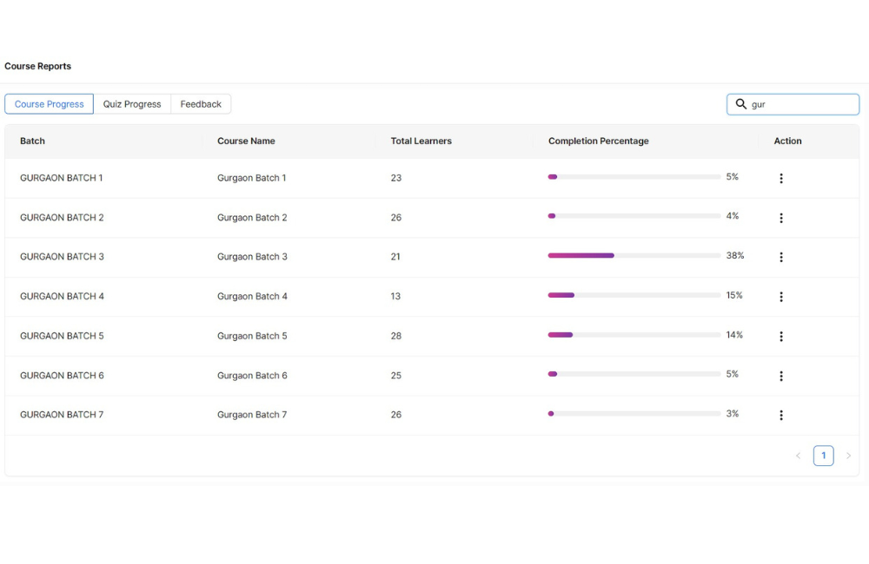The height and width of the screenshot is (564, 869).
Task: Click Gurgaon Batch 3 progress bar at 38%
Action: click(634, 256)
